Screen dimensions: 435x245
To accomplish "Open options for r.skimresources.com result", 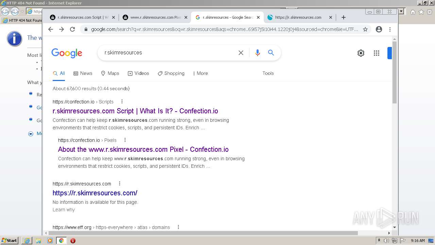I will tap(120, 183).
